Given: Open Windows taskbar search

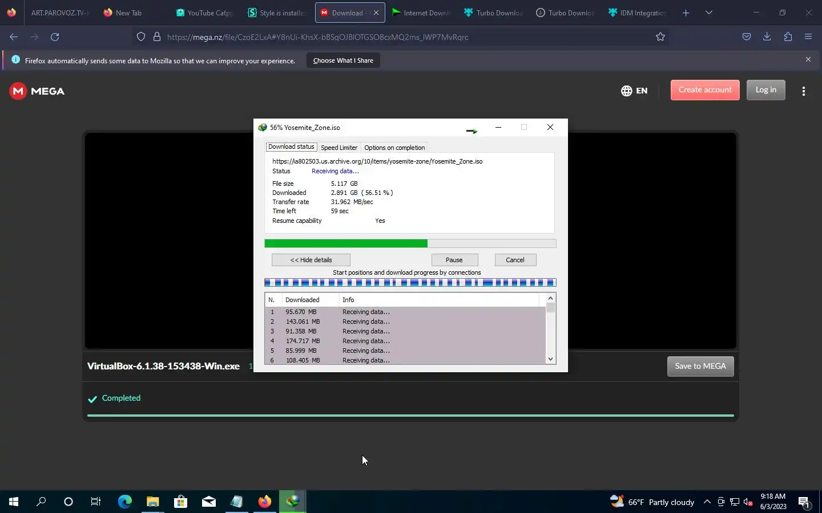Looking at the screenshot, I should coord(41,502).
